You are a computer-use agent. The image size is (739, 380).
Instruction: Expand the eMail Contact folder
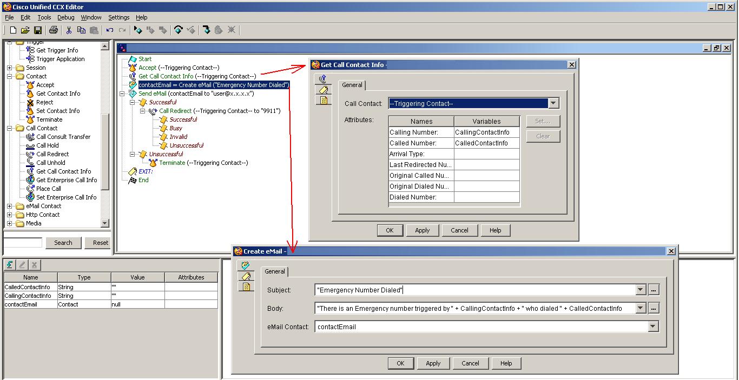(10, 206)
